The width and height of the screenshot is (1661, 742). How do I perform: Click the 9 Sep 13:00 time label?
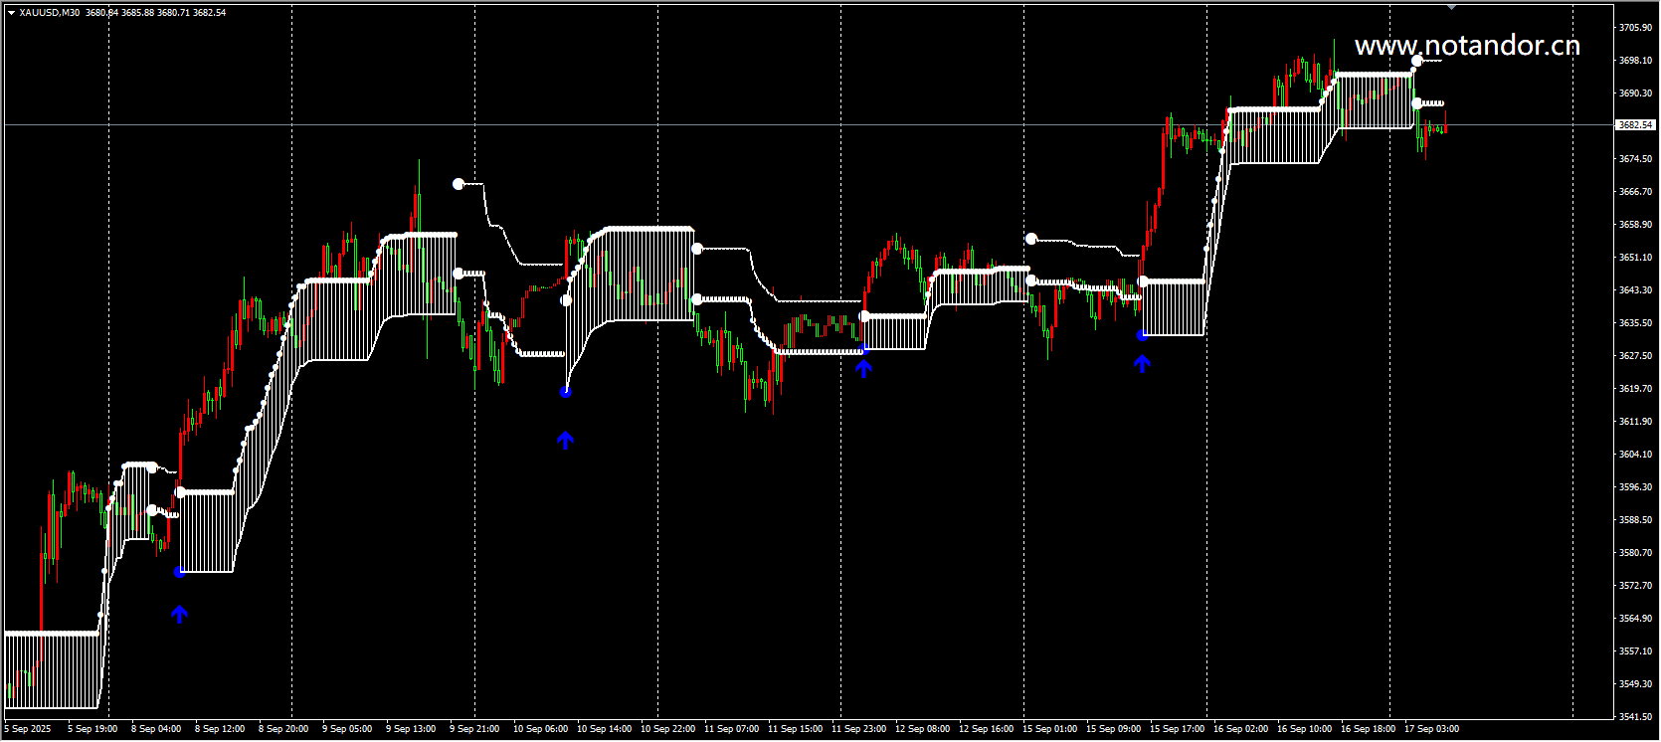click(411, 729)
